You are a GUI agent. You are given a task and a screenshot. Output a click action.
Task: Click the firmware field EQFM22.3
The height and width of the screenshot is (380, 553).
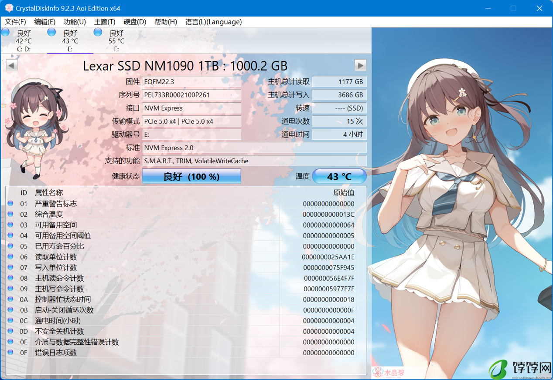[191, 81]
